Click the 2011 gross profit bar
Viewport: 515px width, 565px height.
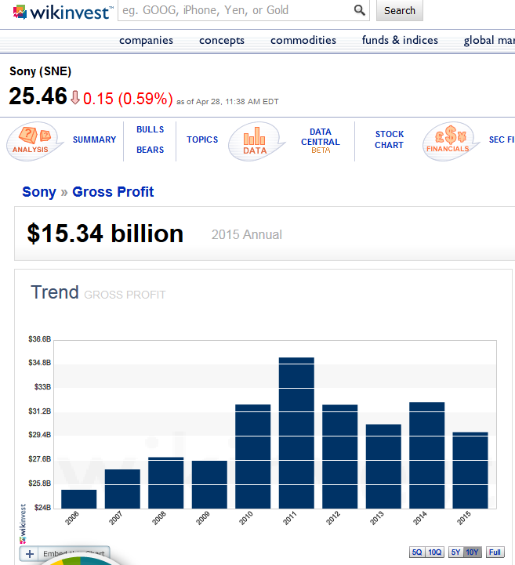tap(296, 433)
